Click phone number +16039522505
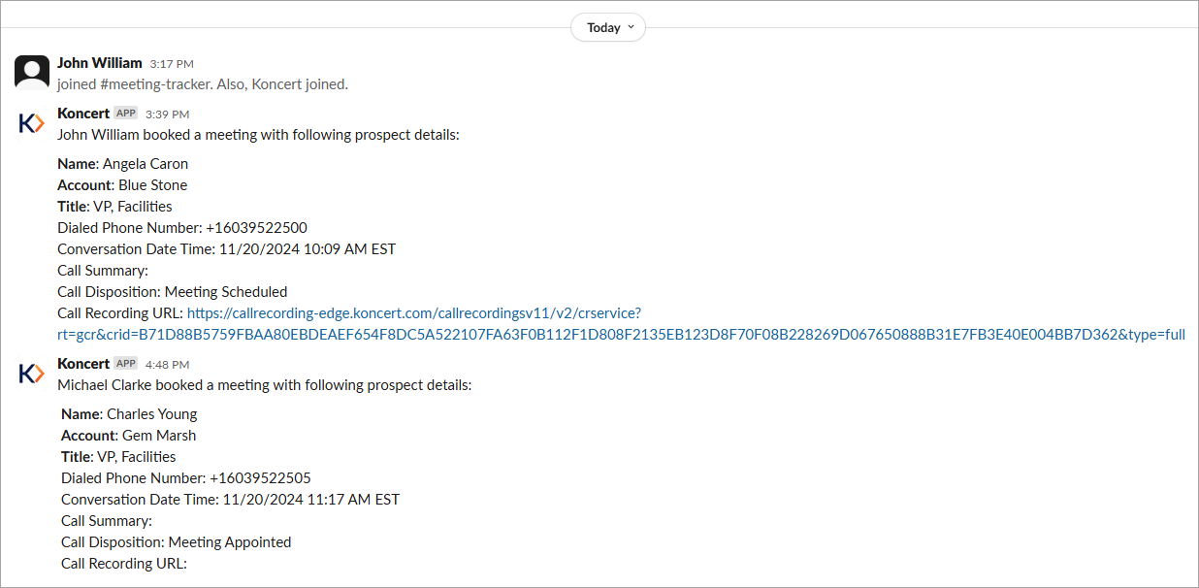This screenshot has width=1199, height=588. [x=260, y=478]
